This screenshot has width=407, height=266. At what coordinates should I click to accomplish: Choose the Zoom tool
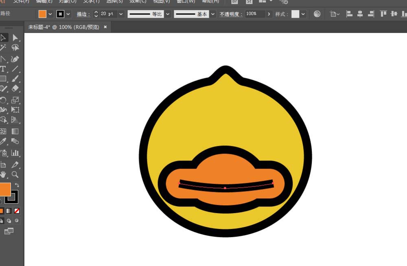15,175
